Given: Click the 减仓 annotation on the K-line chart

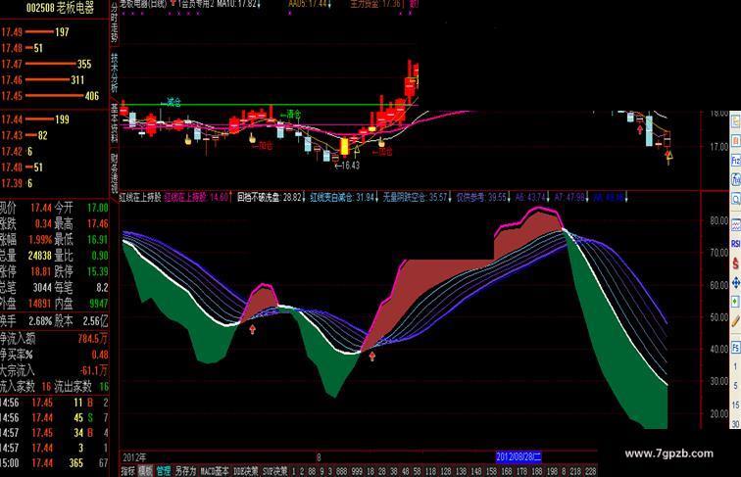Looking at the screenshot, I should click(173, 102).
